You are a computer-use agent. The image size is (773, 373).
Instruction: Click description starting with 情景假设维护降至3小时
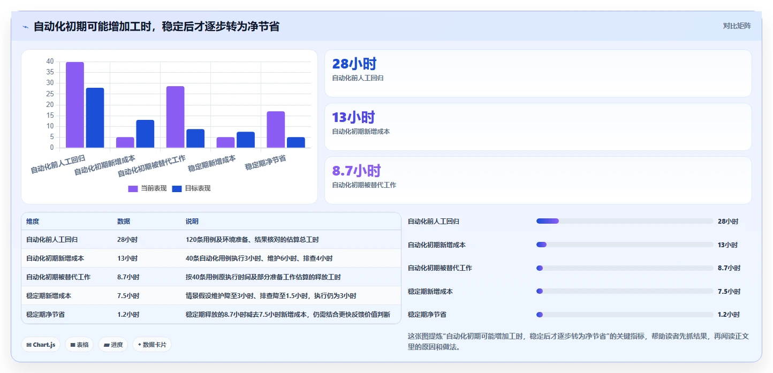271,296
